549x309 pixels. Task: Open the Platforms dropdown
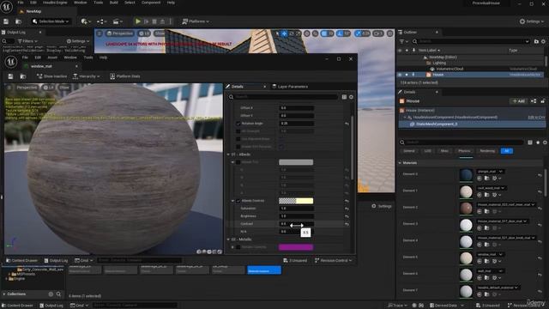(196, 21)
